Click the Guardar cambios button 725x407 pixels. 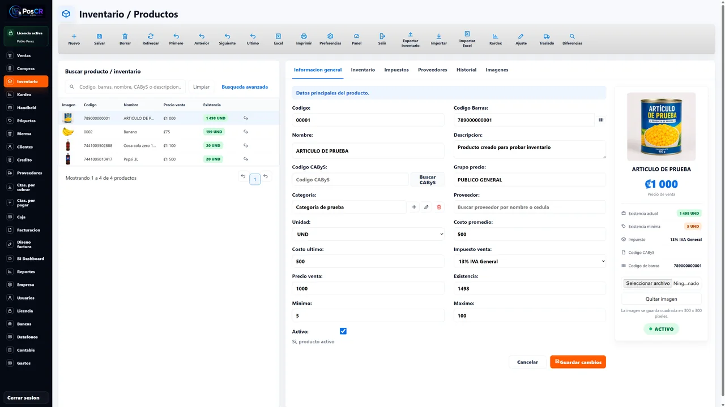[x=578, y=362]
